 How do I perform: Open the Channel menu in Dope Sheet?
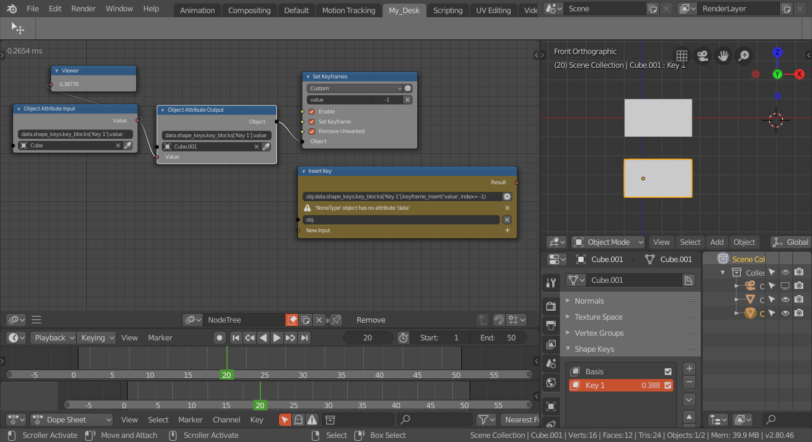click(x=226, y=419)
